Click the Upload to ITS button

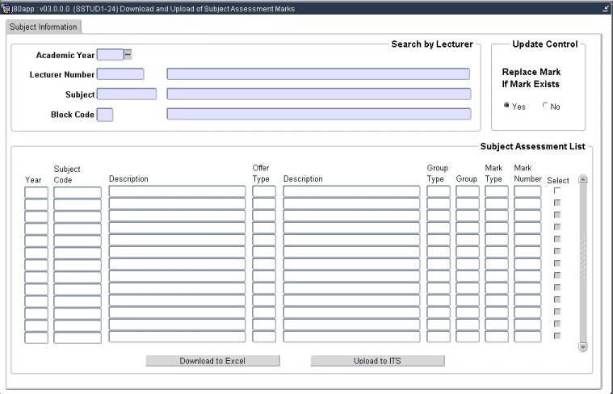(x=377, y=361)
